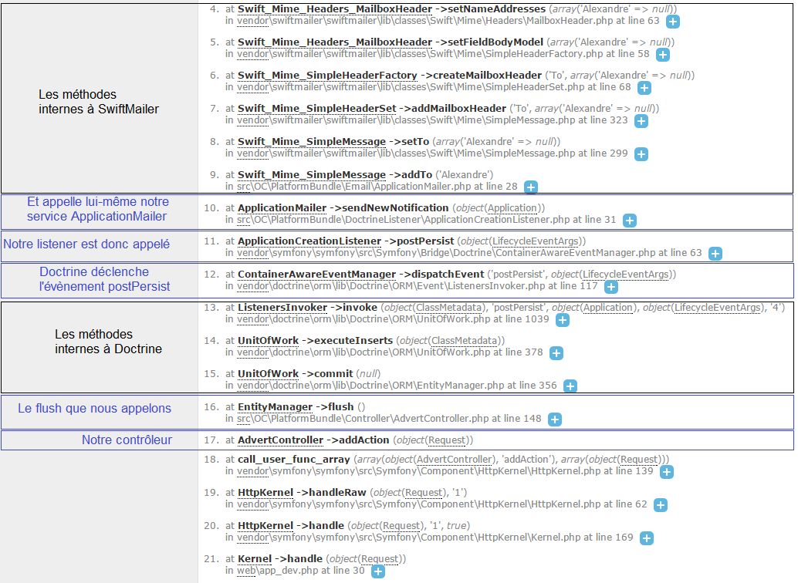Expand code for ListenersInvoker.php line 117
Viewport: 798px width, 583px height.
tap(611, 286)
